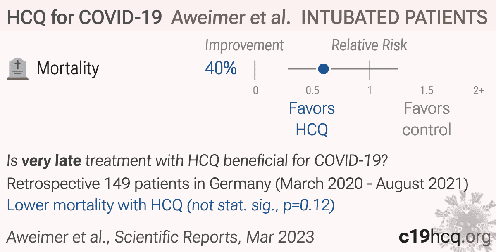Click the axis tick labeled 2+
Image resolution: width=496 pixels, height=252 pixels.
tap(479, 90)
